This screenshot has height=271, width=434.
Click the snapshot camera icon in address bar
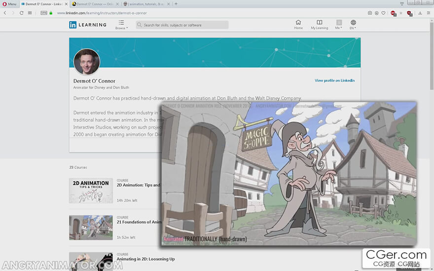(370, 13)
